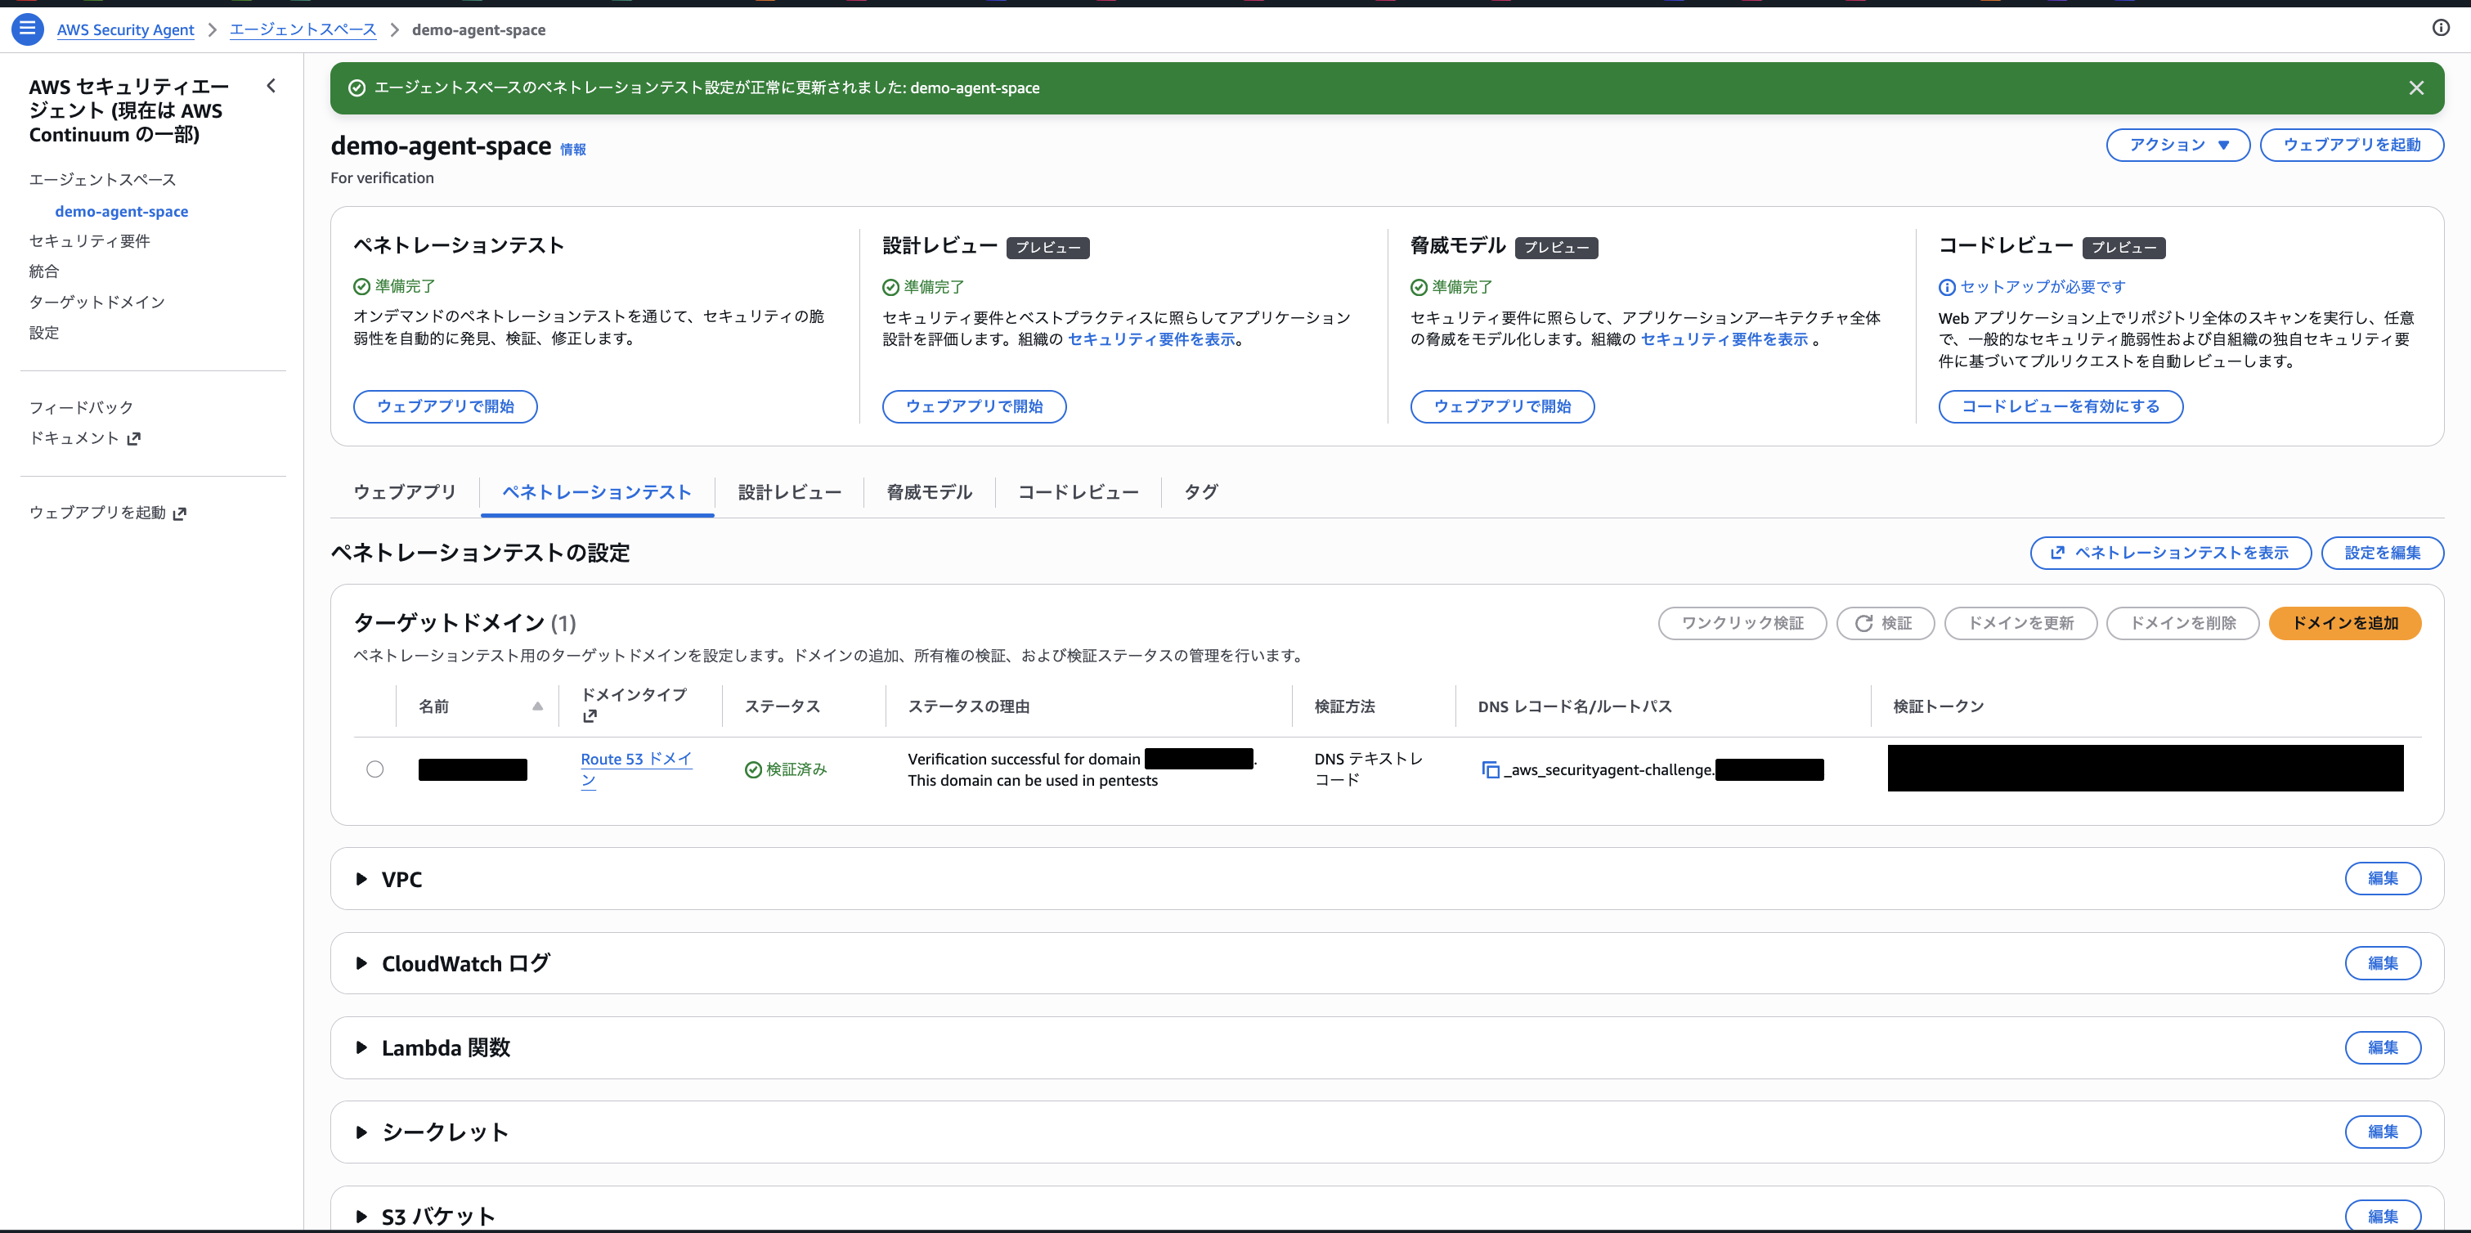This screenshot has width=2471, height=1233.
Task: Click the copy icon beside _aws_securityagent-challenge
Action: [1490, 769]
